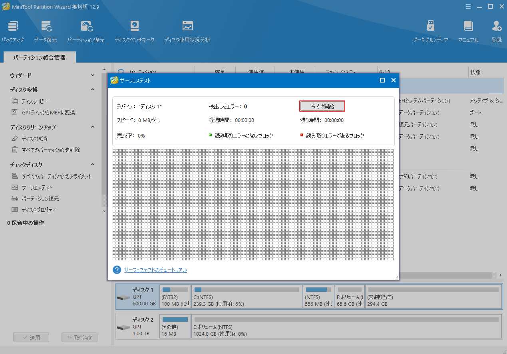The image size is (507, 354).
Task: Click the 取り消す undo button
Action: pos(80,337)
